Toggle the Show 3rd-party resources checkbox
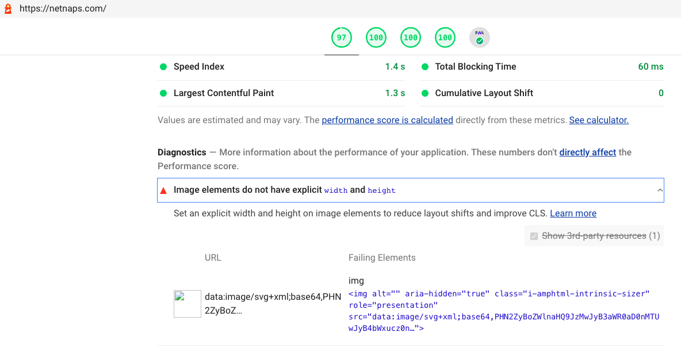Viewport: 681px width, 347px height. [534, 235]
